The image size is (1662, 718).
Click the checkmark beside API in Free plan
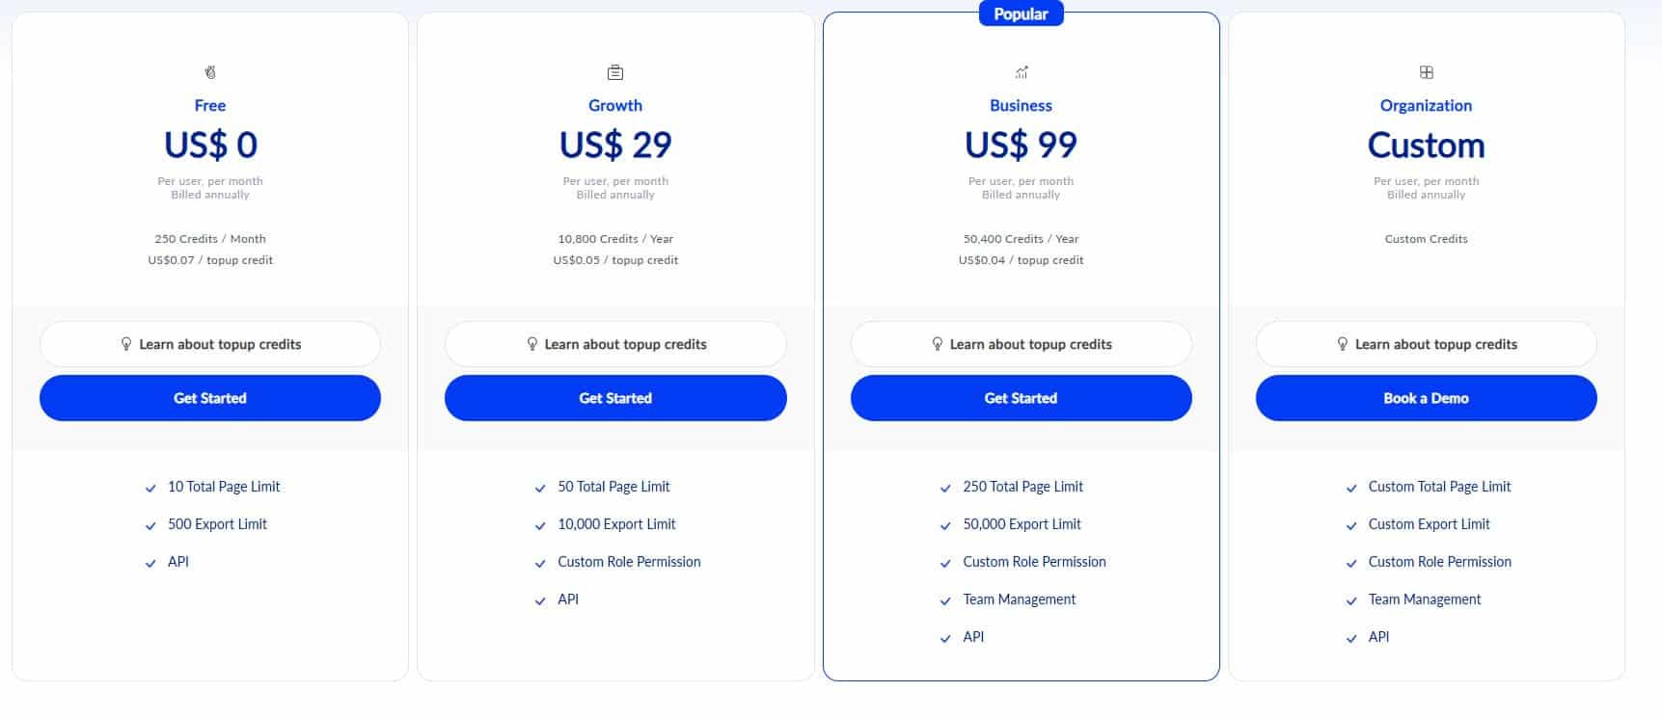tap(150, 563)
